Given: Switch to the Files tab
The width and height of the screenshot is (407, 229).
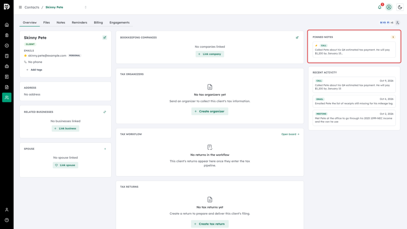Looking at the screenshot, I should click(47, 23).
